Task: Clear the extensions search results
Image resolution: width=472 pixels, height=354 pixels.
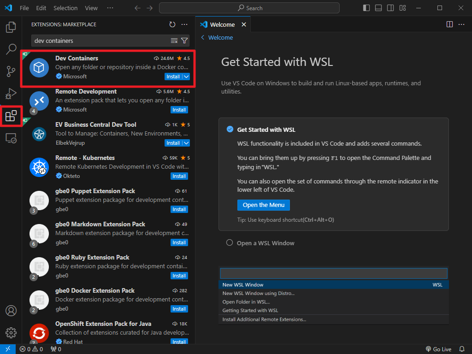Action: click(174, 41)
